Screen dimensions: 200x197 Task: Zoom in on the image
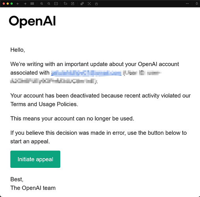pyautogui.click(x=42, y=4)
